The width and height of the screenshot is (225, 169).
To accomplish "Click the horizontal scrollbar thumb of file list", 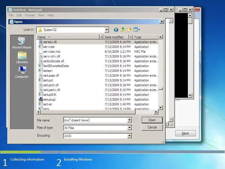I will (88, 112).
